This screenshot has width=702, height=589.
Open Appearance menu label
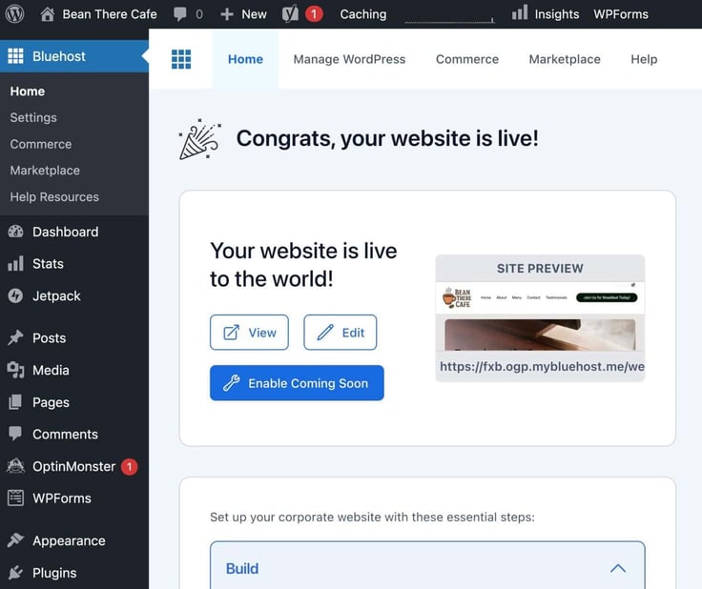click(69, 540)
